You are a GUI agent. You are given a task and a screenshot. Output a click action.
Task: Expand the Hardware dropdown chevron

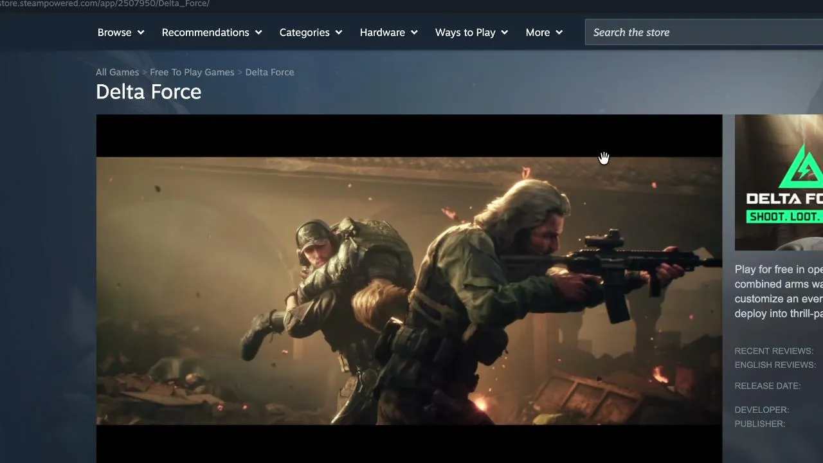point(414,33)
